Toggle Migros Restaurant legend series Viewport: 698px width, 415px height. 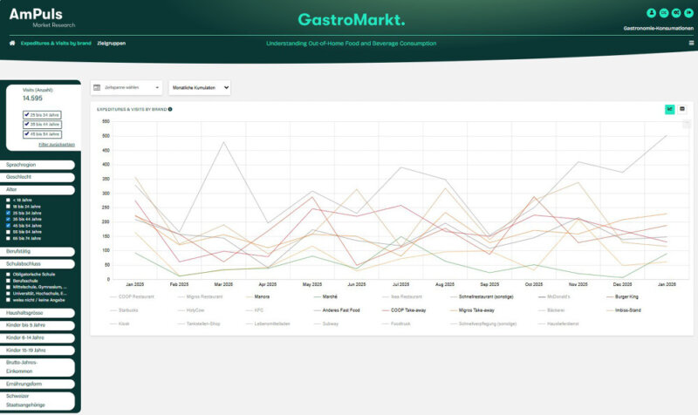(201, 296)
